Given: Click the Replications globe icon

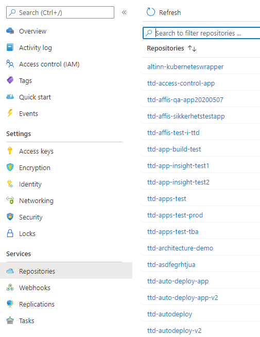Looking at the screenshot, I should coord(10,304).
